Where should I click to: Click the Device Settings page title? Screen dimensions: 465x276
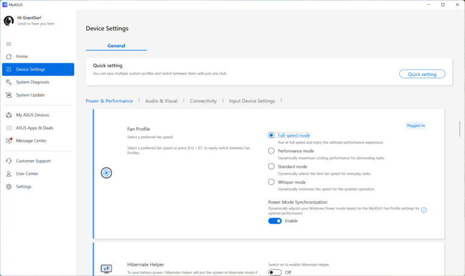tap(107, 28)
